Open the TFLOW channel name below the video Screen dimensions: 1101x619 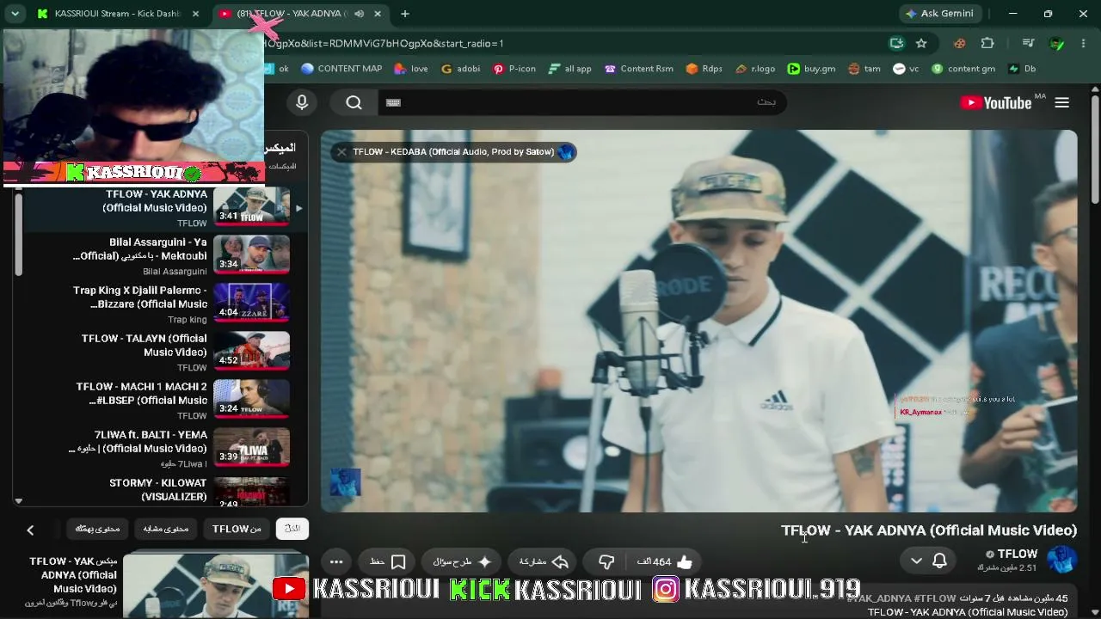(1018, 554)
